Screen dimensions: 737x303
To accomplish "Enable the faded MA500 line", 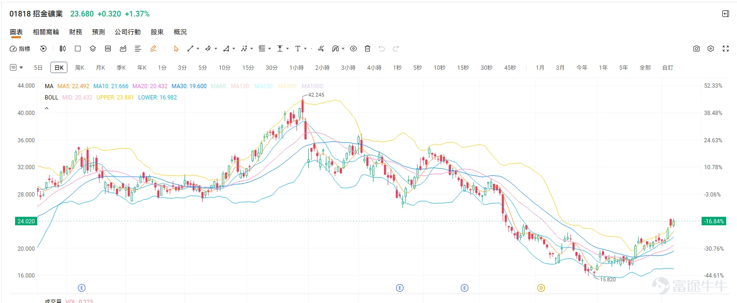I will [x=288, y=86].
